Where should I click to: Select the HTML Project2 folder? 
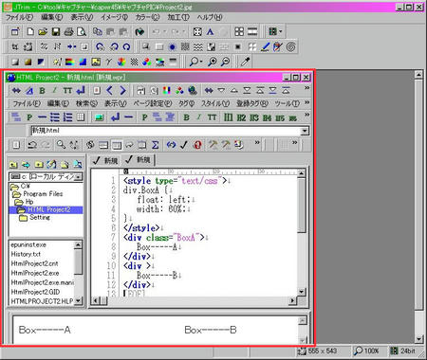49,209
